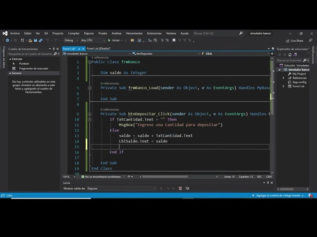Click the search magnifier in Buscar box

click(x=241, y=33)
